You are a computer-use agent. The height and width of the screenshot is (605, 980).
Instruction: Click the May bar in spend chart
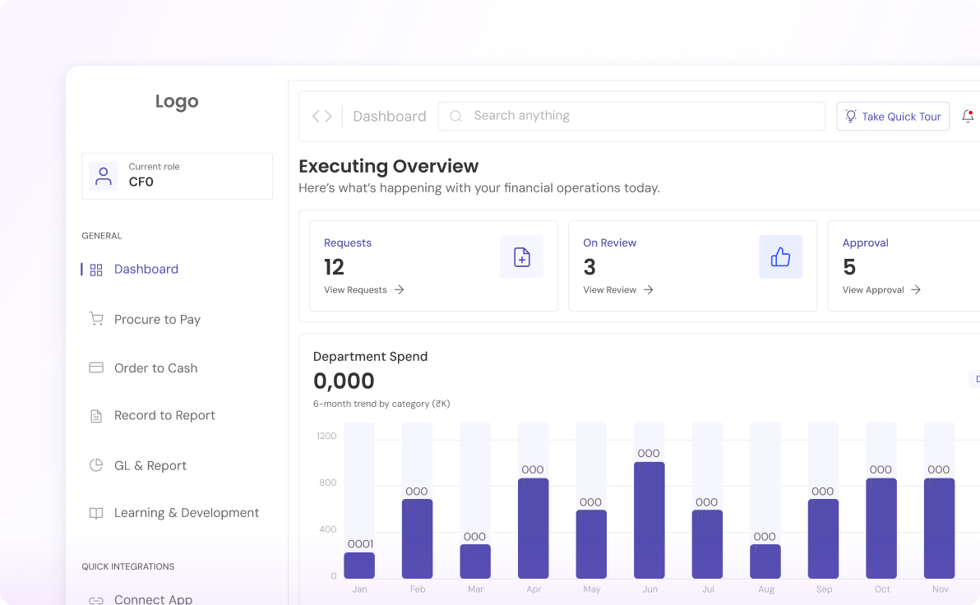(591, 544)
